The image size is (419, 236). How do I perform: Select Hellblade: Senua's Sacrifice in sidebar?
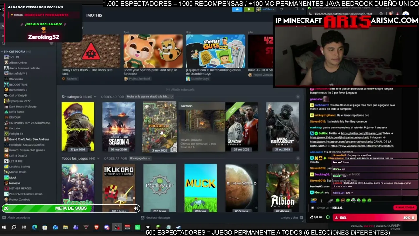point(27,145)
